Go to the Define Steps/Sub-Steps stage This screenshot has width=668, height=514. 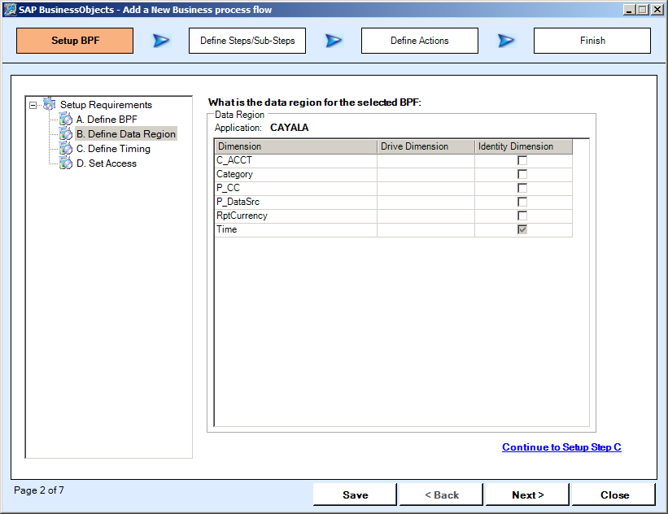pyautogui.click(x=247, y=41)
